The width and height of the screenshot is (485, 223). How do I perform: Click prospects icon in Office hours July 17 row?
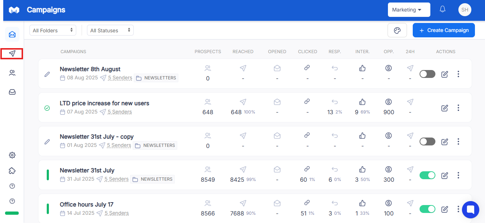tap(208, 203)
